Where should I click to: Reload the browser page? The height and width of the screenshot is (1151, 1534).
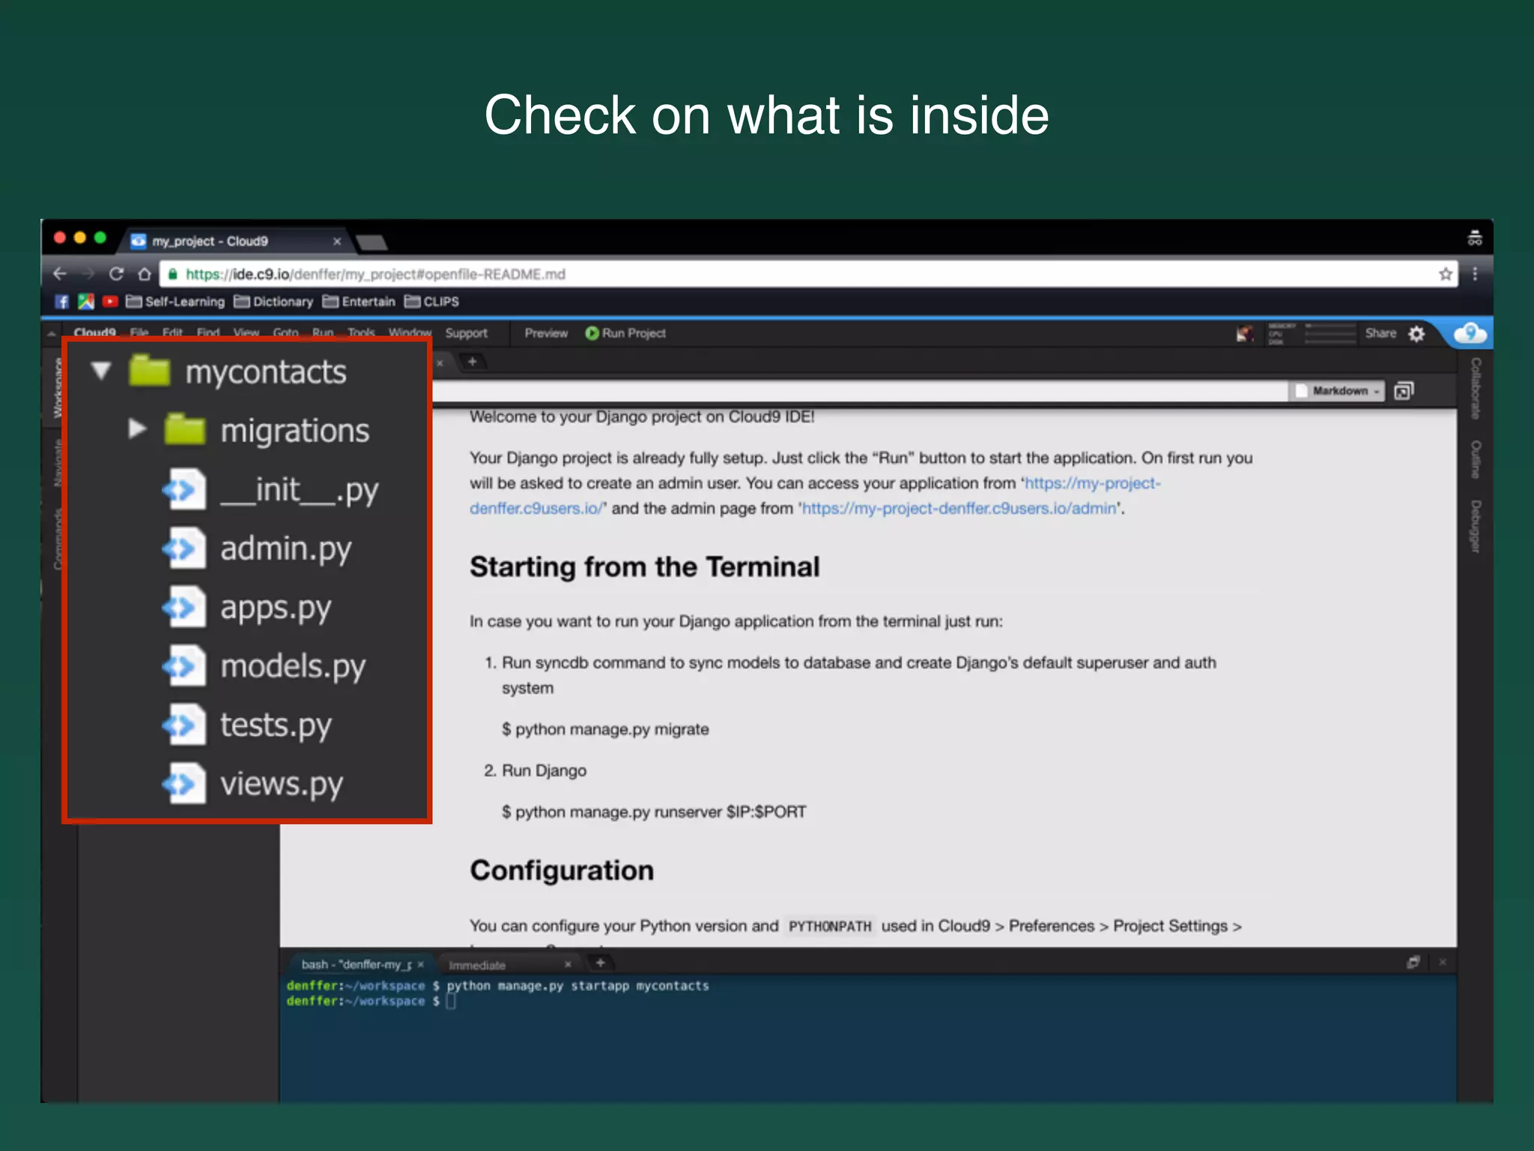(x=116, y=274)
